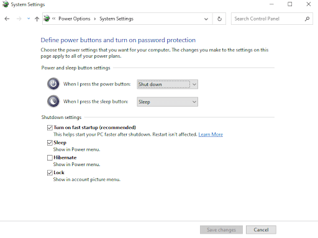Toggle the Lock checkbox
318x238 pixels.
coord(50,173)
